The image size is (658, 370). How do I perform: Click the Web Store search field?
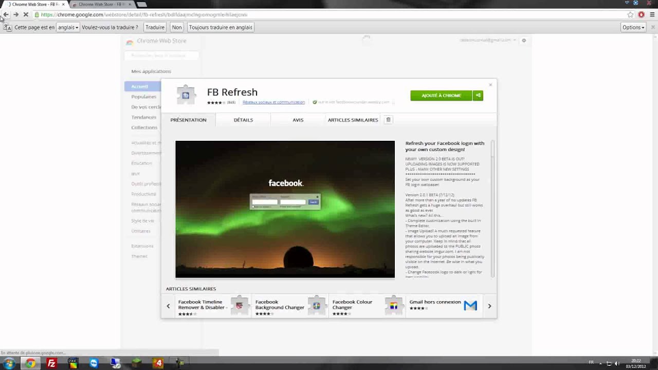click(162, 55)
